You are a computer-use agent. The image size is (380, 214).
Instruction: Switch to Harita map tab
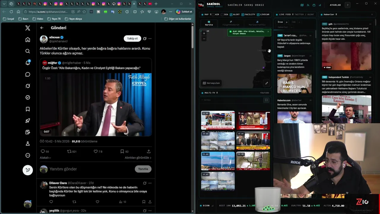[x=209, y=23]
